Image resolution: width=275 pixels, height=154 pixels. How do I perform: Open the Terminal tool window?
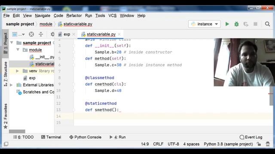(51, 137)
